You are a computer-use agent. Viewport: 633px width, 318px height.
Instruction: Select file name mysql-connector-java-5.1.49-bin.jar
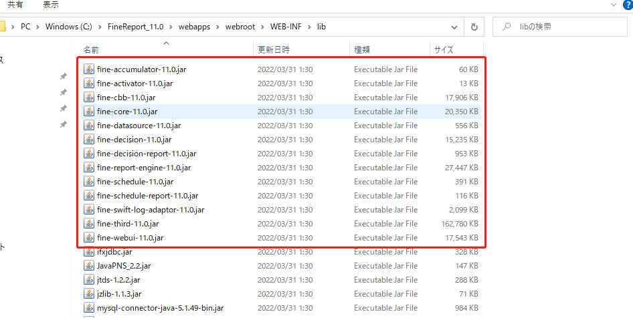click(x=161, y=309)
